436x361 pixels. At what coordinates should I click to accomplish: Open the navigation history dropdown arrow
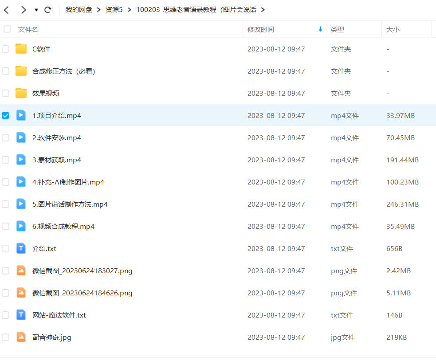pos(36,10)
